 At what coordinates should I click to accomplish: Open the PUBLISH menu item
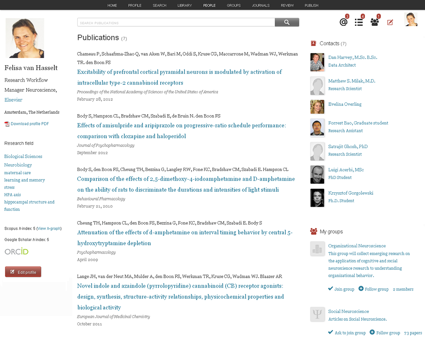[311, 5]
